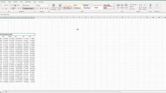This screenshot has height=93, width=166.
Task: Toggle Center horizontal alignment
Action: click(x=13, y=8)
